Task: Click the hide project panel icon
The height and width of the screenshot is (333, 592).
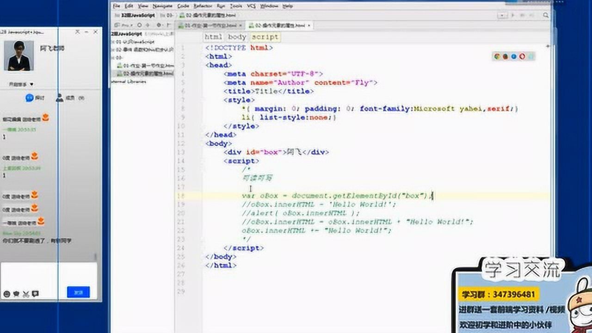Action: click(169, 25)
